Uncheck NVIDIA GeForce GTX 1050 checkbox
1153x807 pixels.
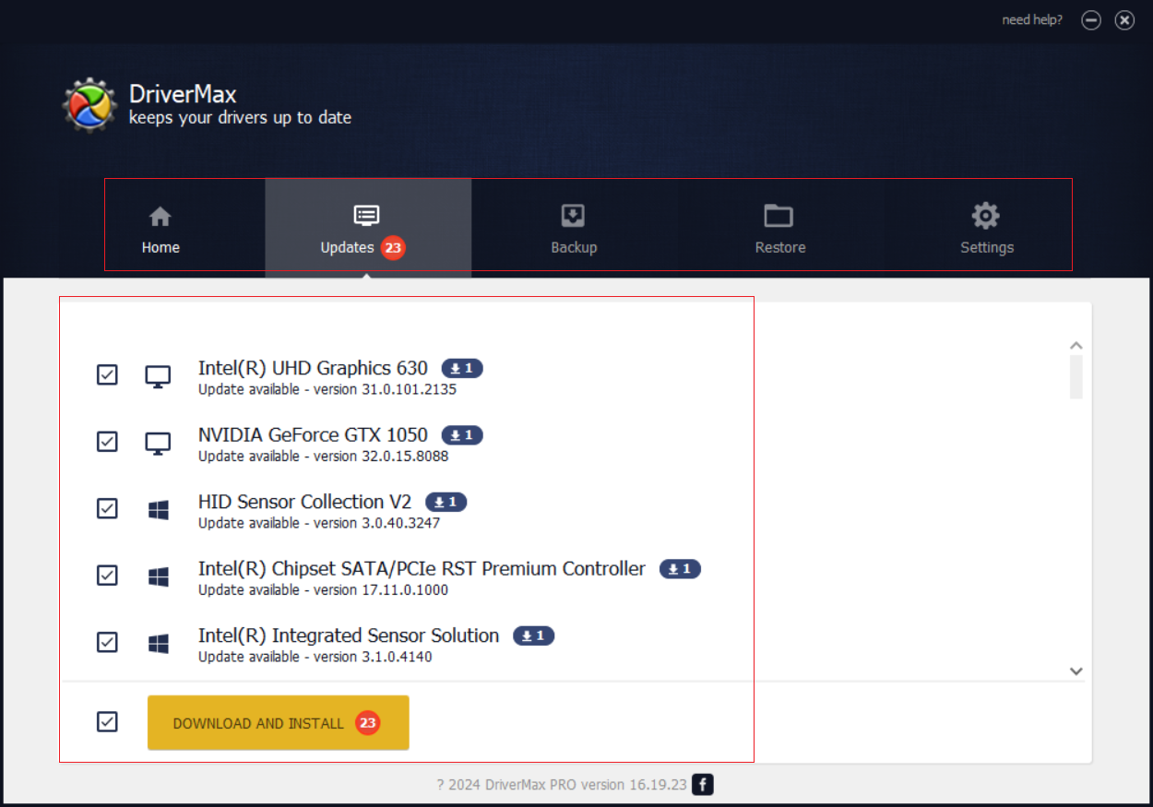coord(107,442)
